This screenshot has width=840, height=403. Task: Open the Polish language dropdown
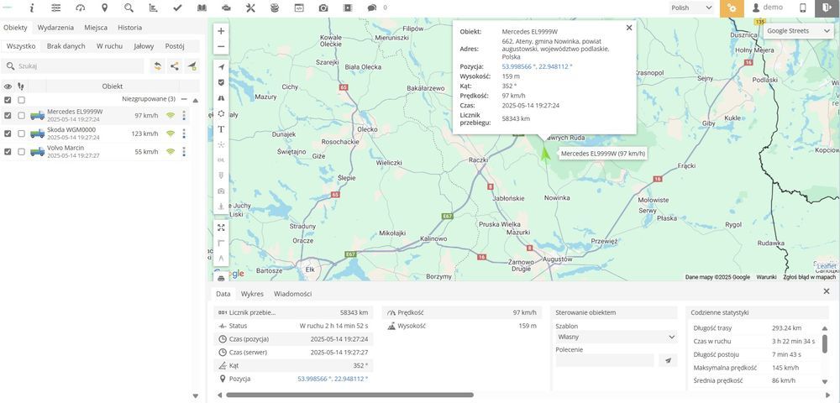coord(691,8)
